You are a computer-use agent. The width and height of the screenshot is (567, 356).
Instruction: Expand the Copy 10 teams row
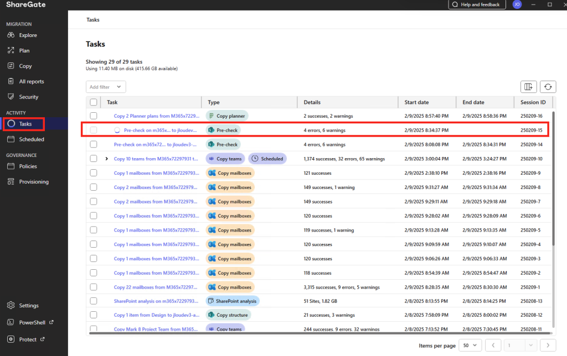tap(107, 159)
